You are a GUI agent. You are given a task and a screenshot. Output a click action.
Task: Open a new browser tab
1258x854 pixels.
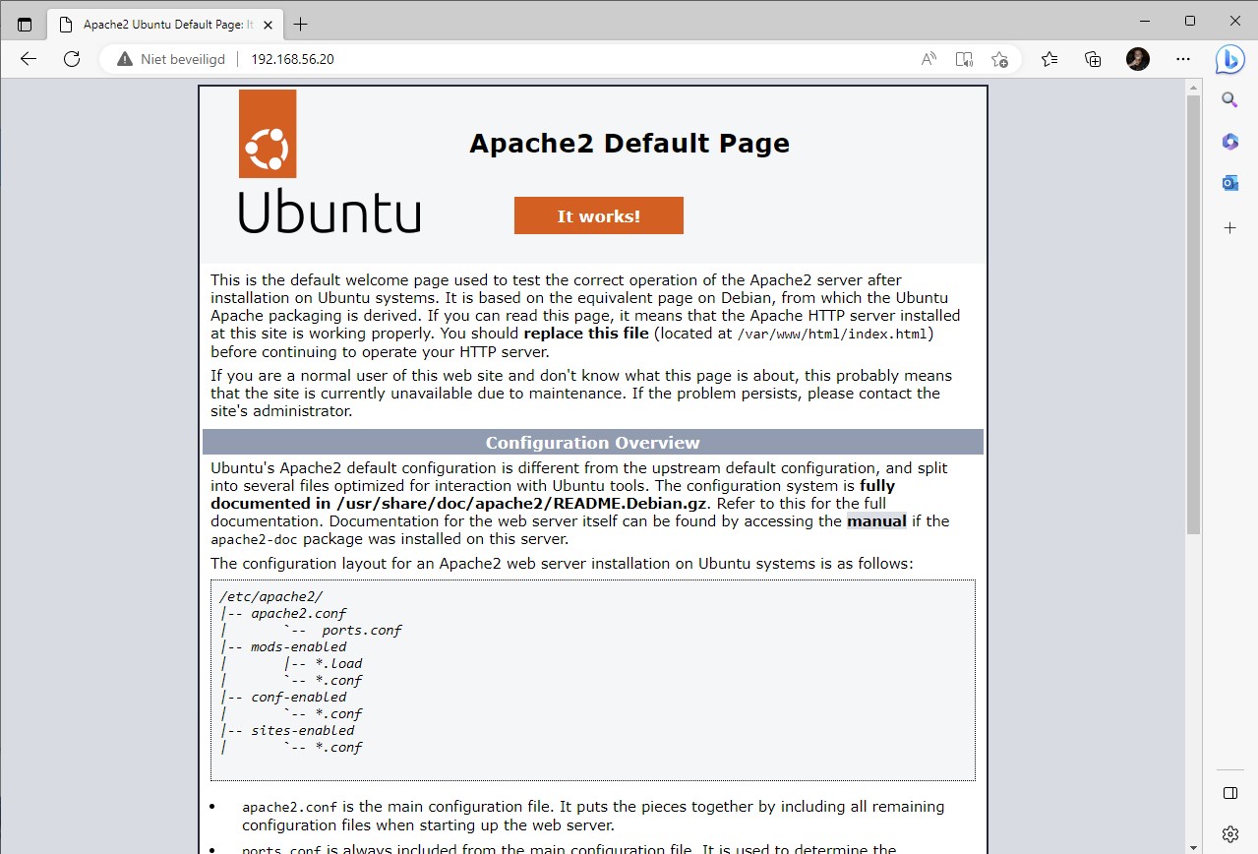tap(300, 24)
